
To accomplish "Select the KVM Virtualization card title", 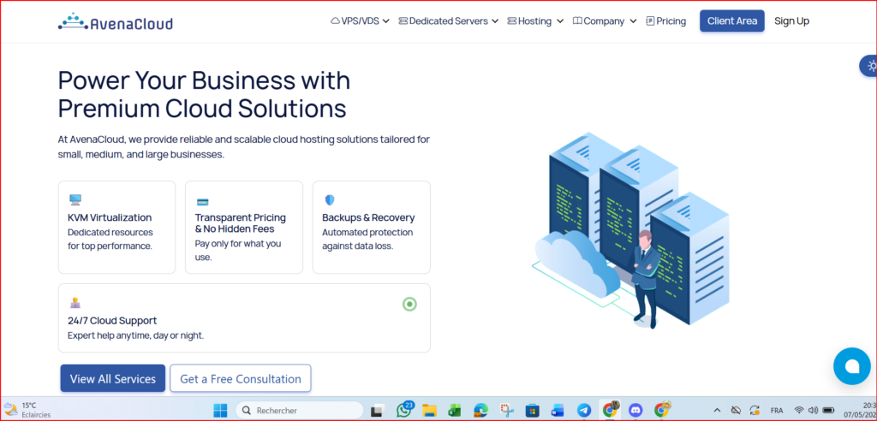I will pos(110,217).
